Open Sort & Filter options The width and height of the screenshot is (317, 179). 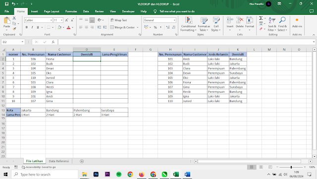point(272,24)
